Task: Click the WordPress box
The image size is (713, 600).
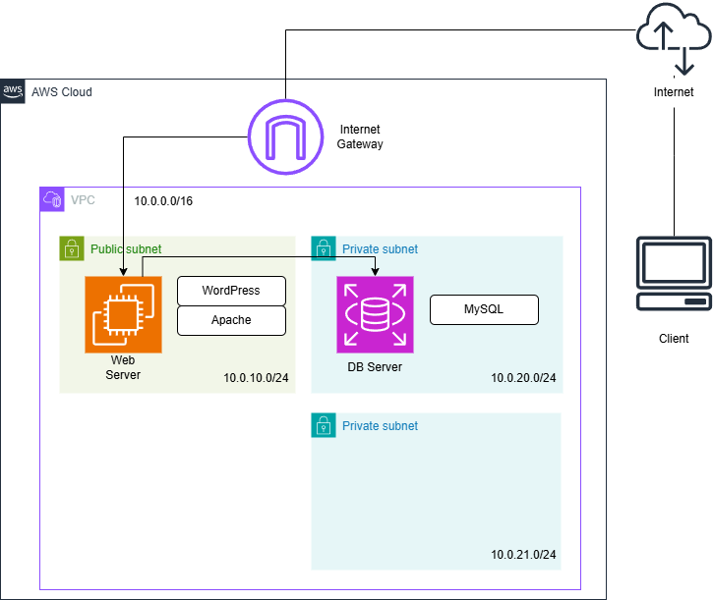Action: pyautogui.click(x=231, y=291)
